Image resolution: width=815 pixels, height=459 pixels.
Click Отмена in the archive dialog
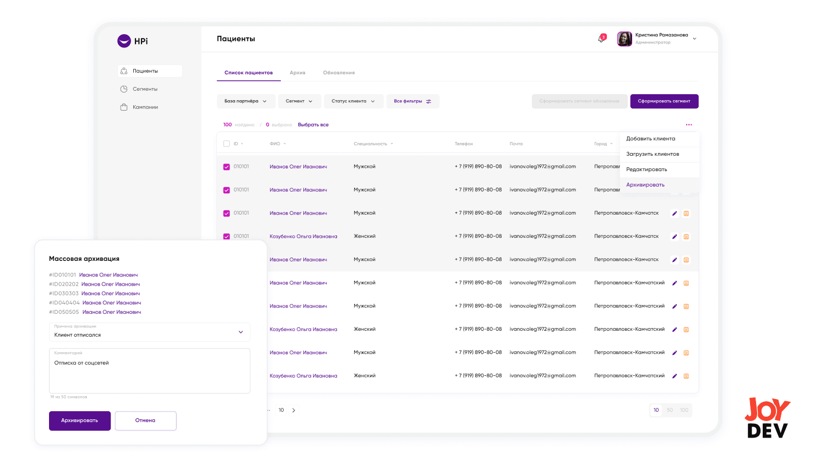(x=145, y=420)
